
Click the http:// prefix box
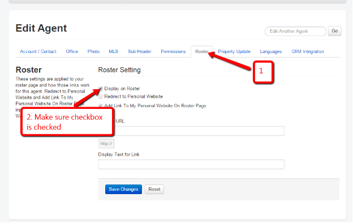point(106,144)
